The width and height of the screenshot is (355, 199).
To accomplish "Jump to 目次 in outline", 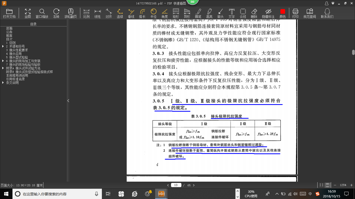I will click(9, 39).
